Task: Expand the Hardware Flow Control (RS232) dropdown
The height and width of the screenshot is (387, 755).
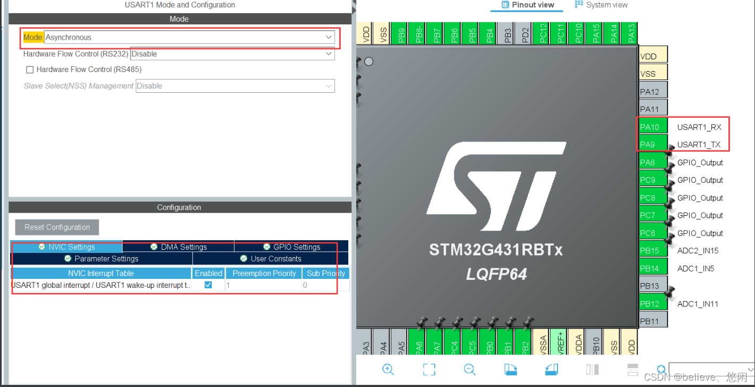Action: click(328, 54)
